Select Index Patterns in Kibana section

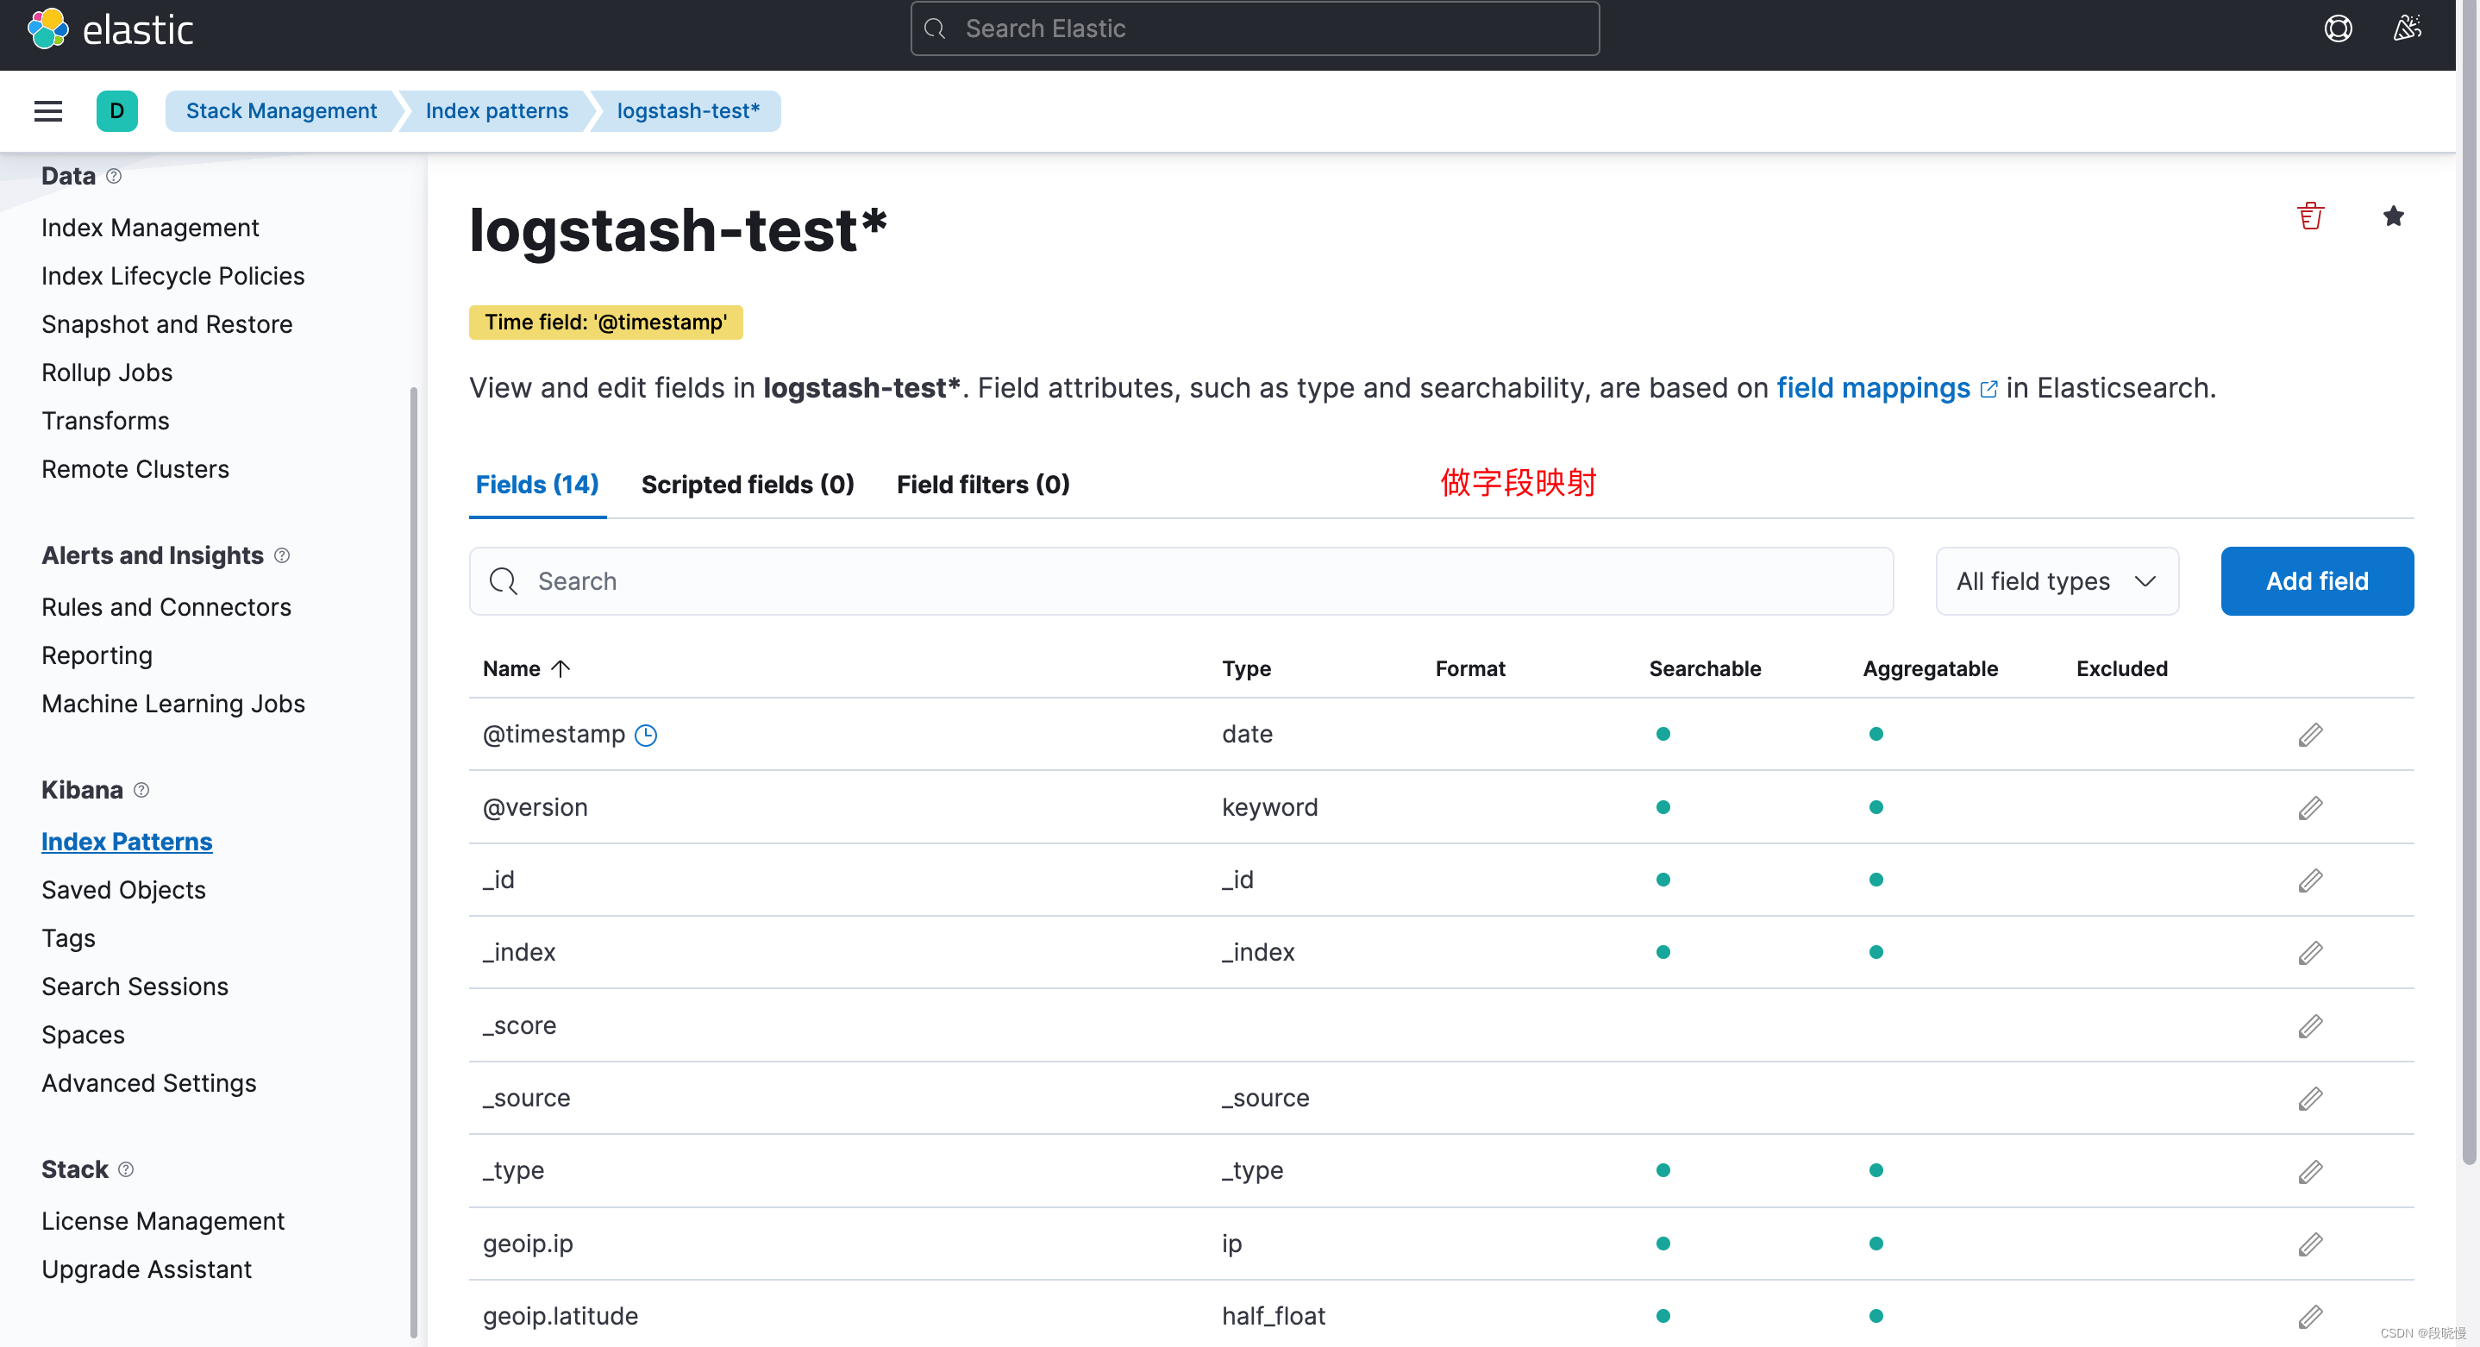pyautogui.click(x=127, y=843)
